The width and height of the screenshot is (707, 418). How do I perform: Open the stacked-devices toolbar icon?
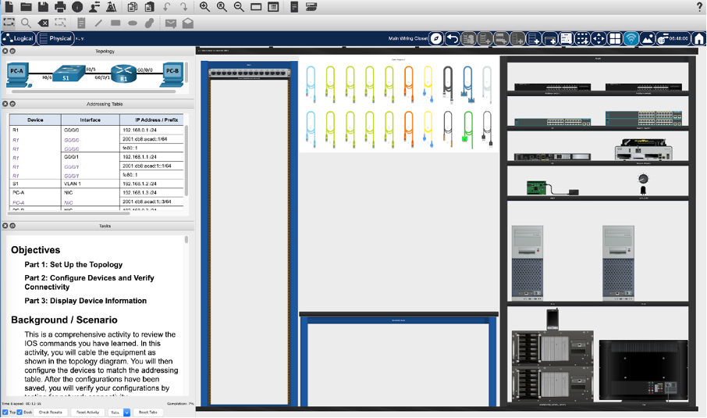[x=311, y=7]
